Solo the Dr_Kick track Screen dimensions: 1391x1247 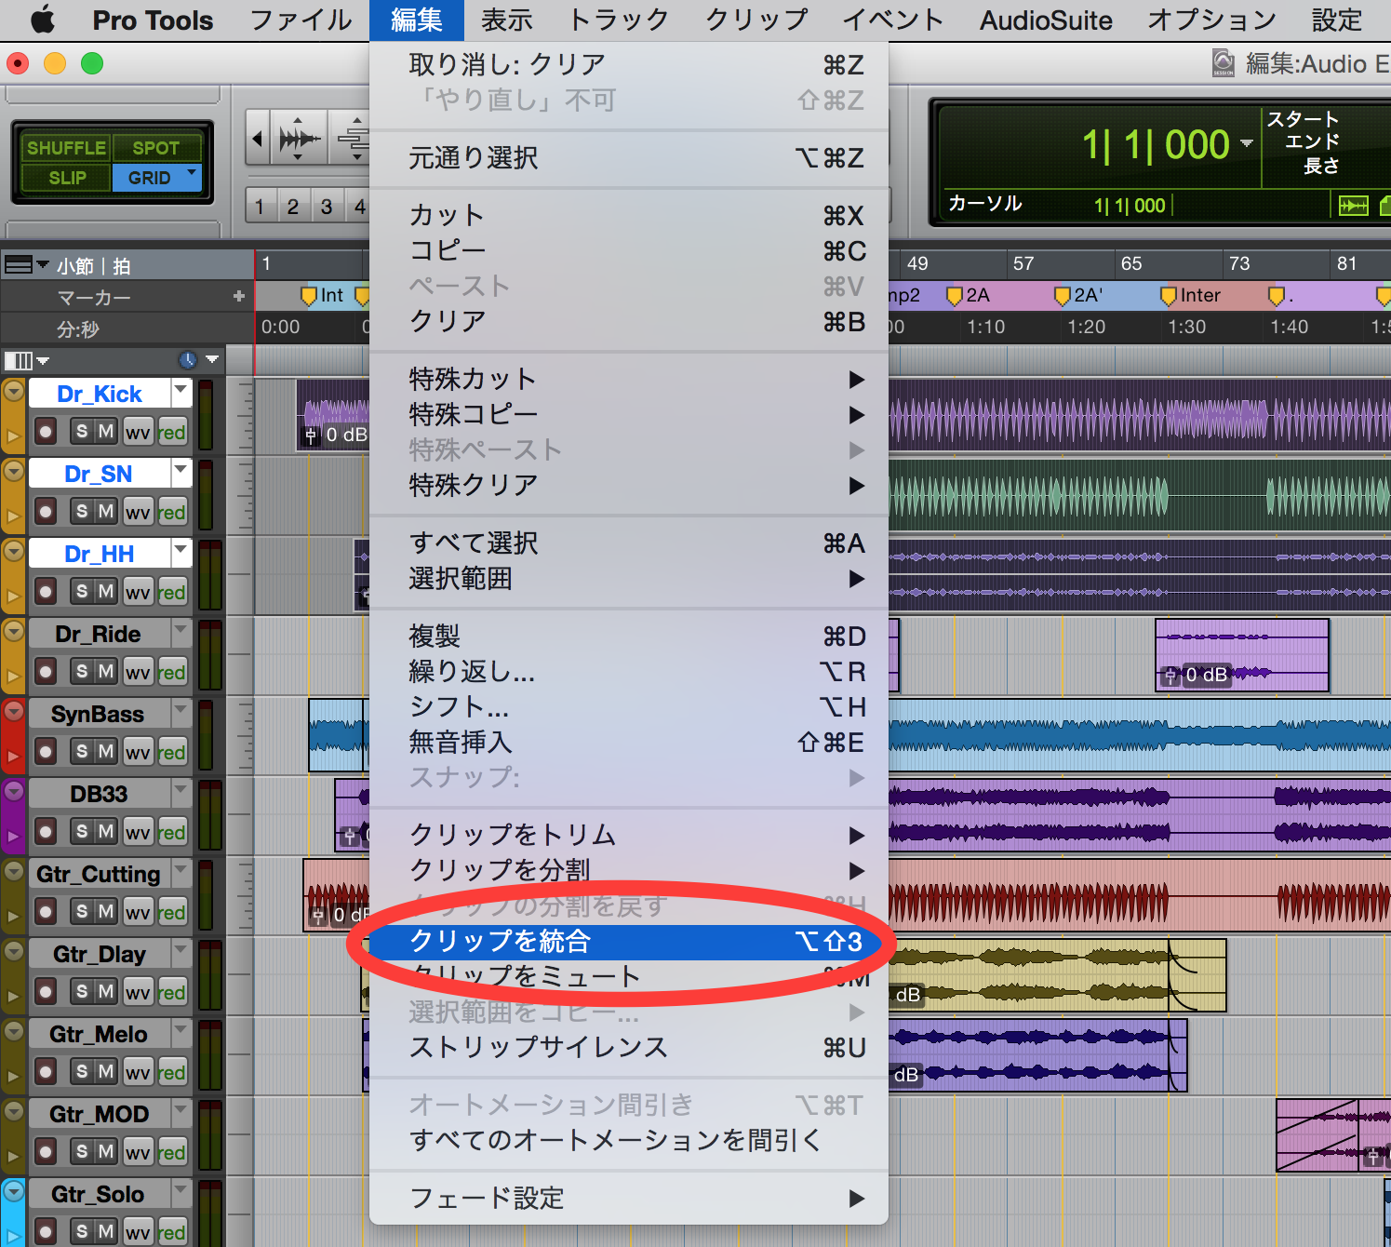point(82,431)
